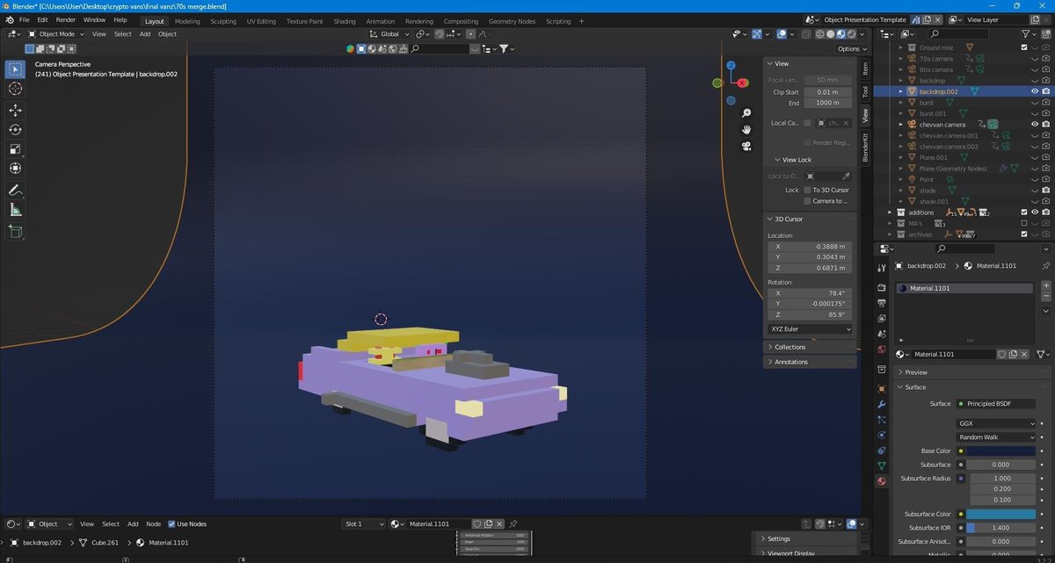Expand the Collections panel
The width and height of the screenshot is (1055, 563).
(x=809, y=347)
